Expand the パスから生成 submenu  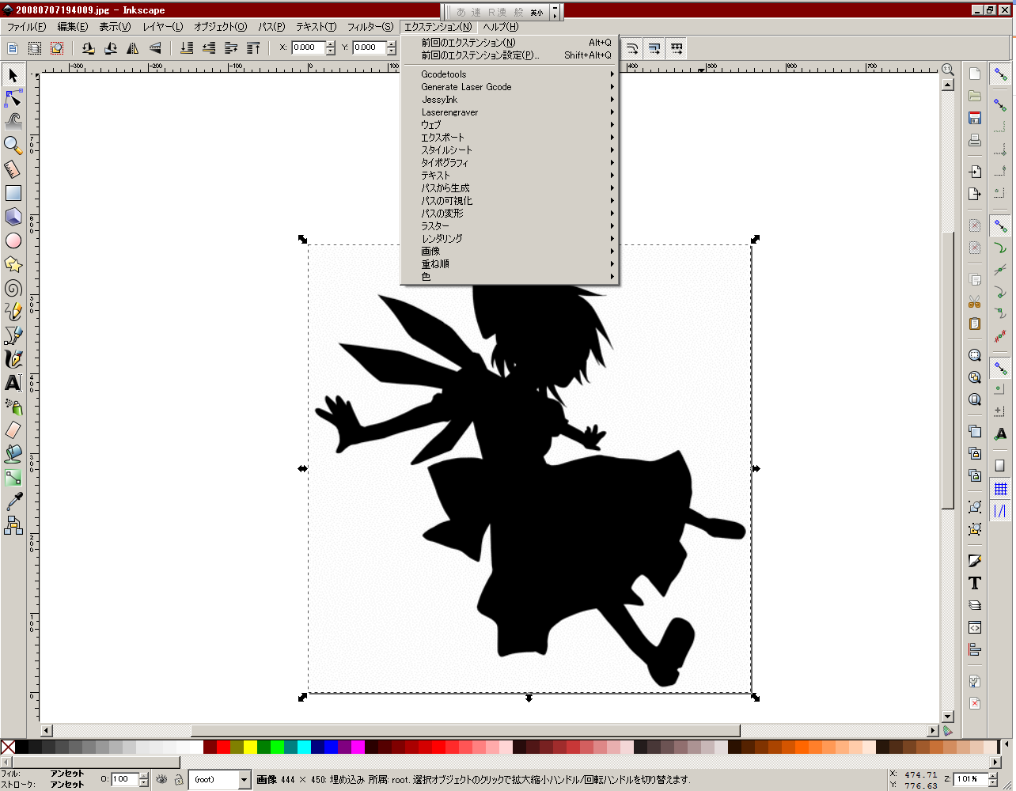510,188
